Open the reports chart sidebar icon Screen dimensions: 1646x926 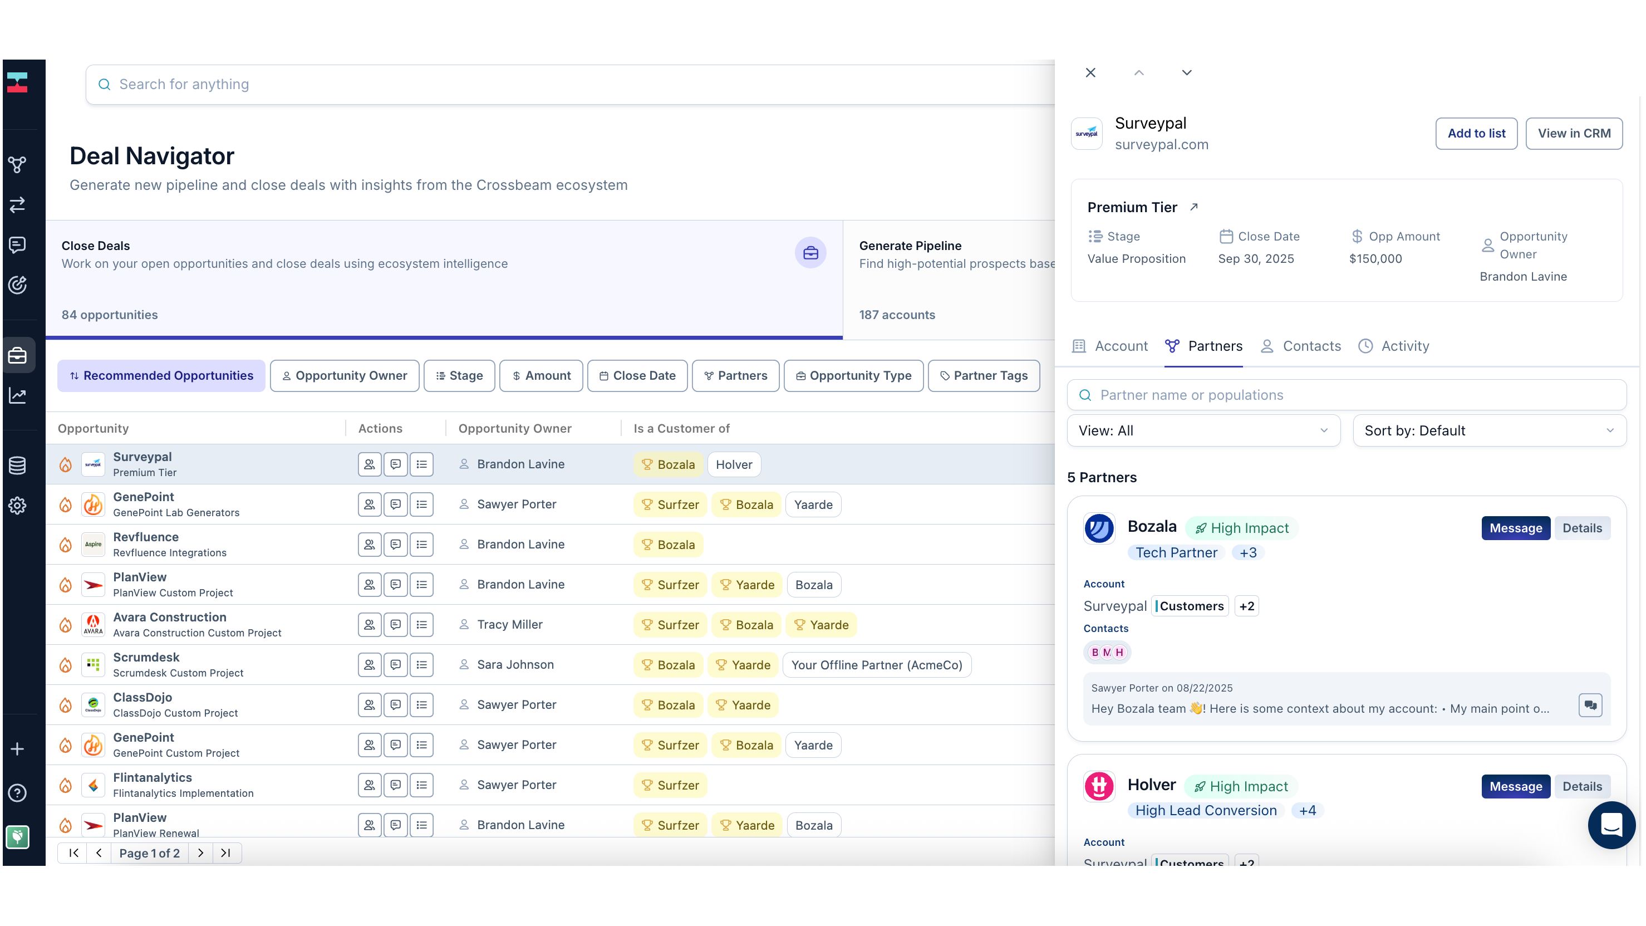coord(17,395)
